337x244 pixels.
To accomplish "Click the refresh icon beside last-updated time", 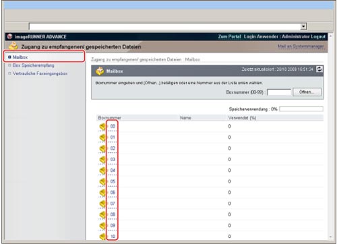I will pyautogui.click(x=319, y=69).
